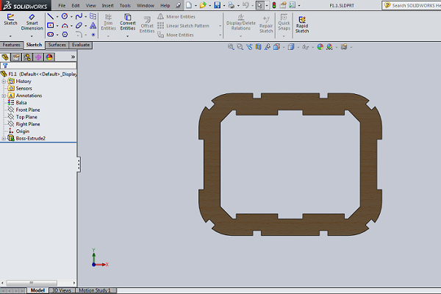Image resolution: width=441 pixels, height=294 pixels.
Task: Click the Search SOLIDWORKS Help field
Action: [412, 5]
